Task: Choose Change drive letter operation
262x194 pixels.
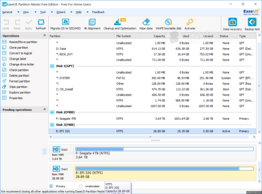Action: (x=21, y=64)
